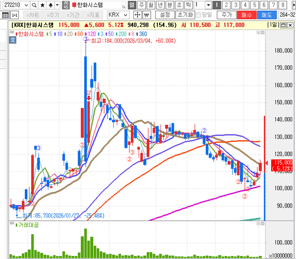This screenshot has height=259, width=296.
Task: Click the 360-day MA legend
Action: (x=142, y=34)
